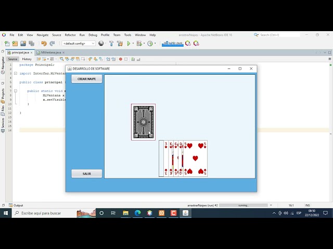Collapse the import fold on line 3

tap(16, 73)
